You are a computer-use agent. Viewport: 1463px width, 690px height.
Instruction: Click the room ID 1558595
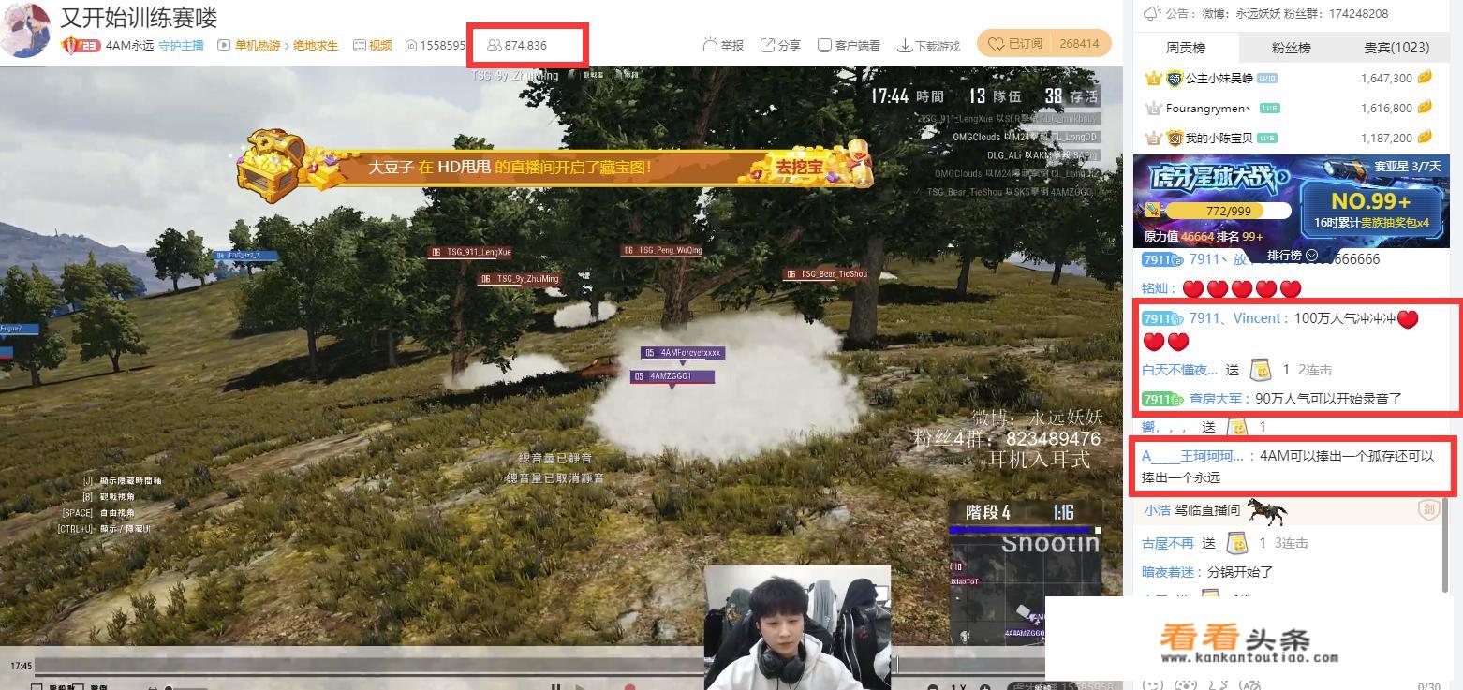pyautogui.click(x=435, y=45)
